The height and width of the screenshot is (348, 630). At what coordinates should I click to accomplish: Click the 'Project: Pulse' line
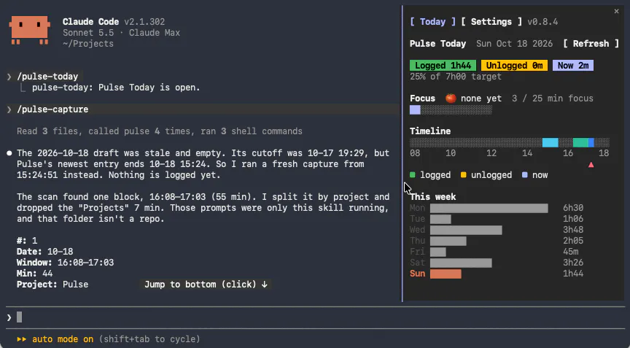tap(52, 284)
